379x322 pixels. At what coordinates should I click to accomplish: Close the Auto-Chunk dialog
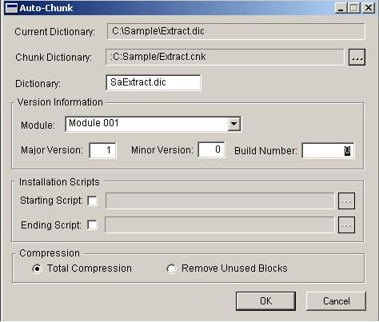tap(369, 8)
